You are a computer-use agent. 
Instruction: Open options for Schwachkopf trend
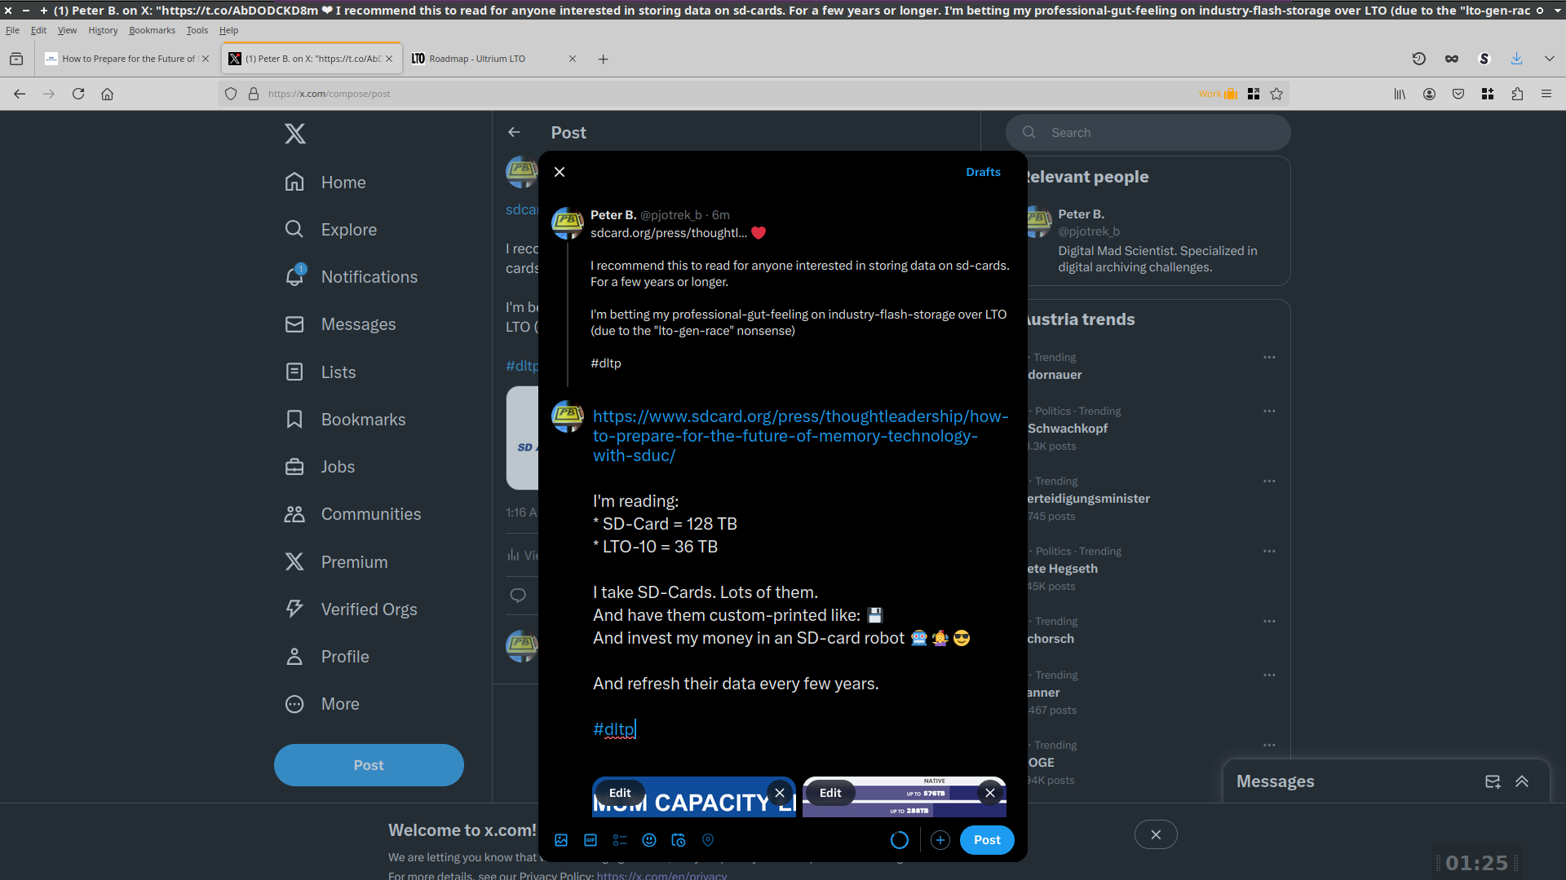(1269, 411)
